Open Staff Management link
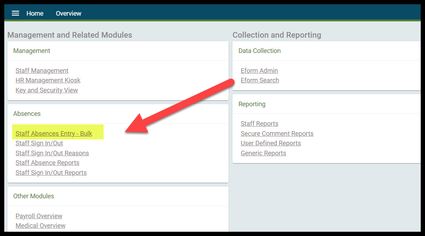Viewport: 425px width, 236px height. pos(42,71)
